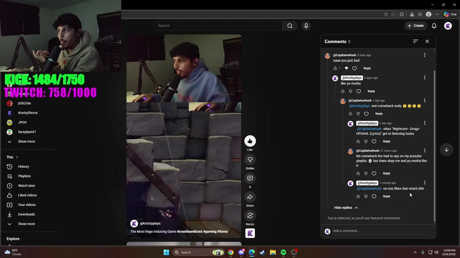The width and height of the screenshot is (460, 258).
Task: Open Windows Start menu
Action: (x=166, y=252)
